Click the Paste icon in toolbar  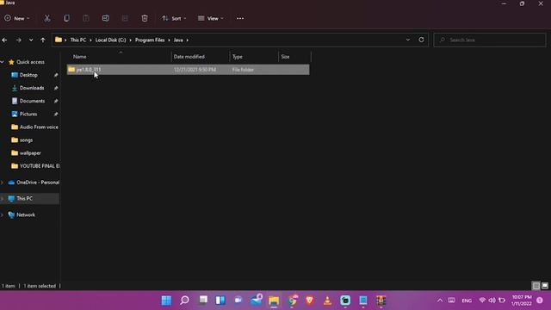(86, 18)
